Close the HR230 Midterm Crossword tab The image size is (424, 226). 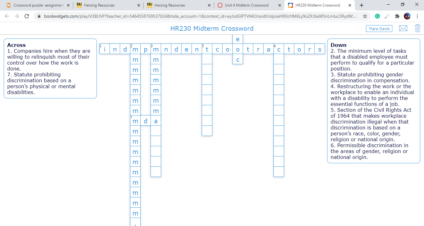[350, 5]
